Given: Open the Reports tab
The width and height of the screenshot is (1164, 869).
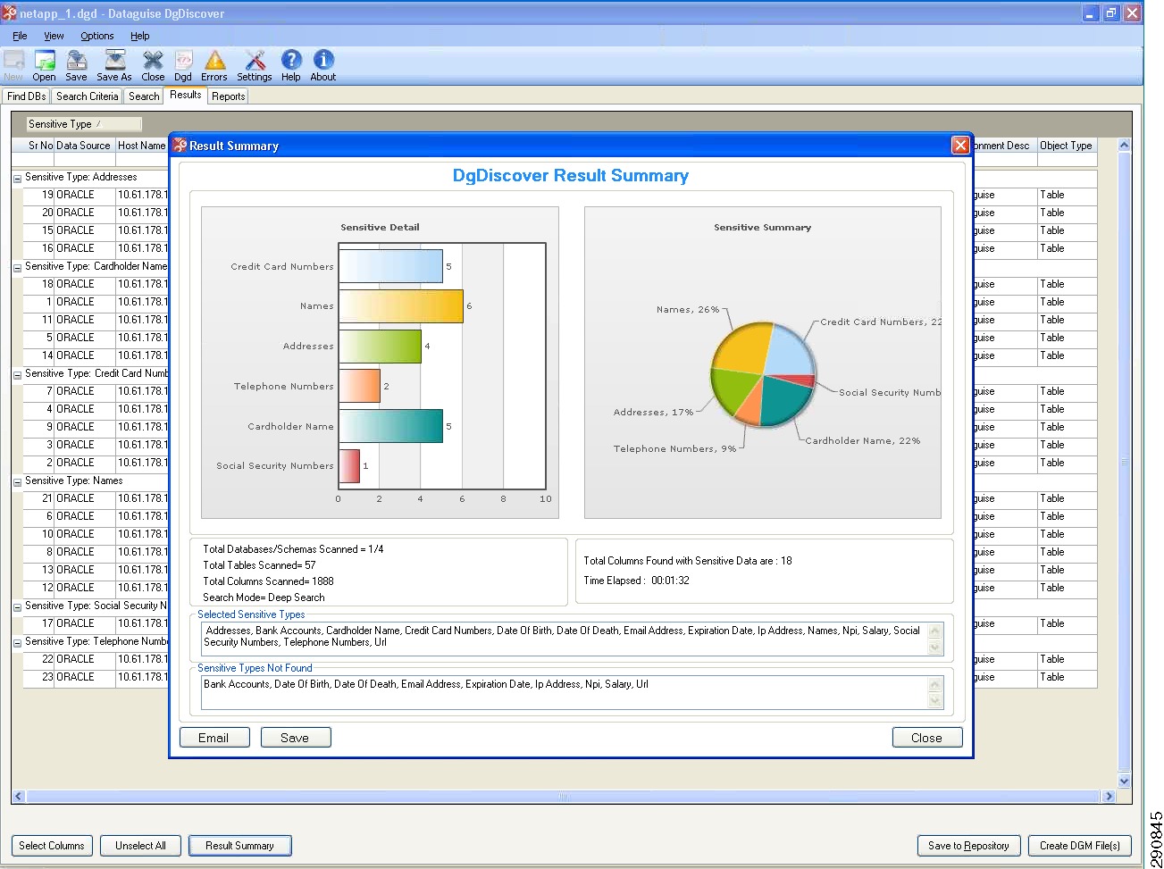Looking at the screenshot, I should [x=228, y=96].
